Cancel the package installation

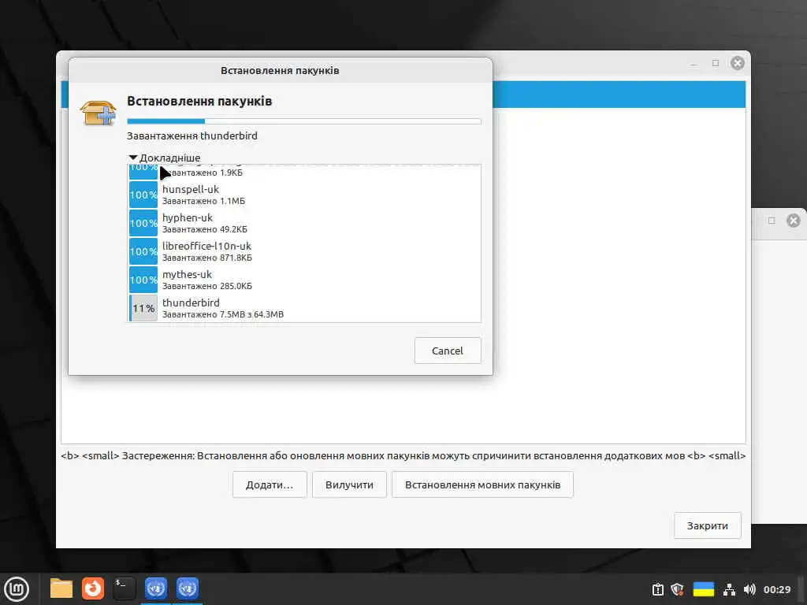[x=448, y=351]
